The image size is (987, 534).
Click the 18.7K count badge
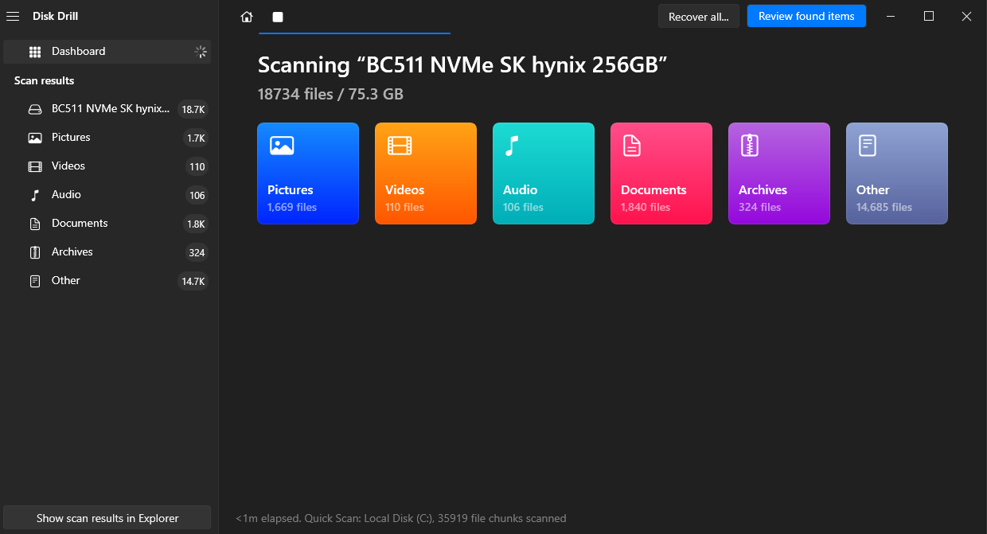(193, 110)
